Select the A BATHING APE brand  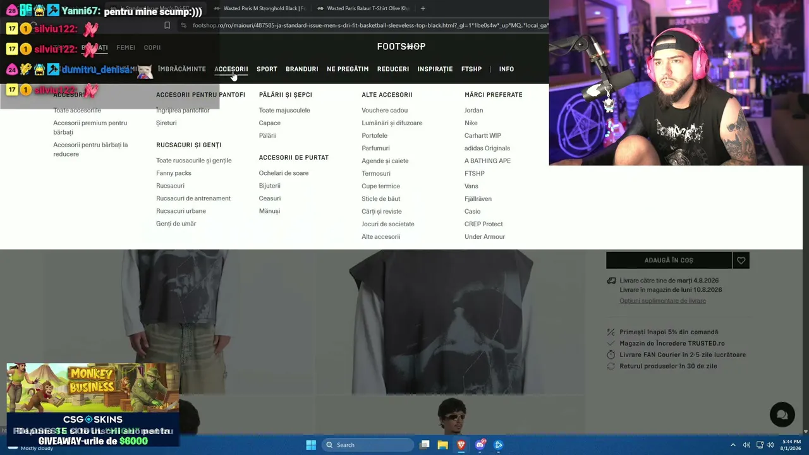pos(487,161)
